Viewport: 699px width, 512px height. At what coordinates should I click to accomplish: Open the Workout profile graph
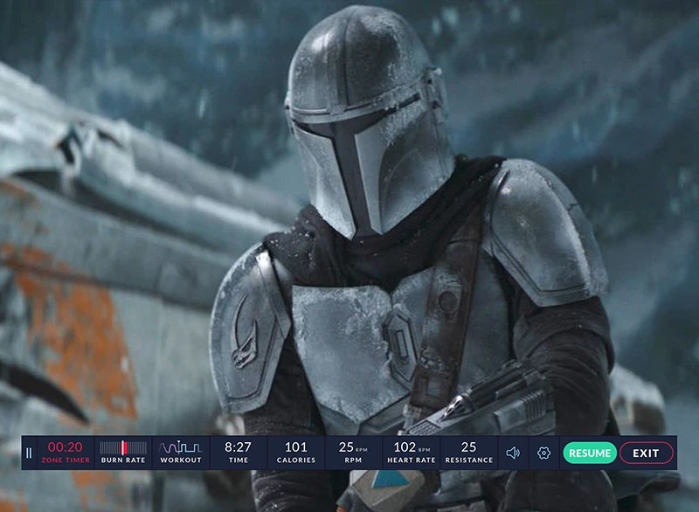(x=181, y=447)
